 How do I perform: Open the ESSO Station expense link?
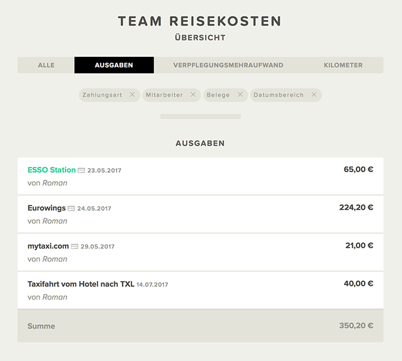(x=52, y=170)
